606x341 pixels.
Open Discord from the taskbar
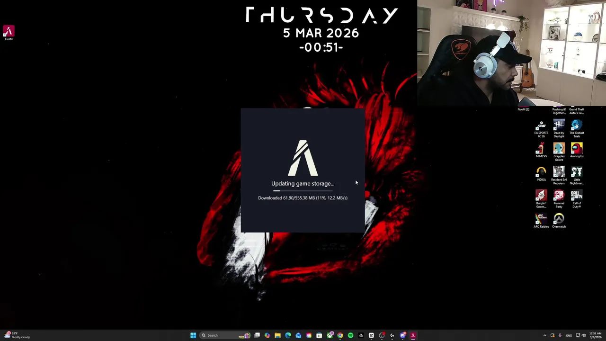pyautogui.click(x=403, y=335)
